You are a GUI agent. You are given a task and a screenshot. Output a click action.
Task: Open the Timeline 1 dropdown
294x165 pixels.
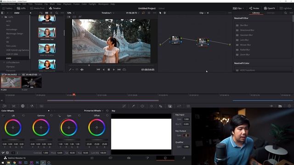point(108,13)
